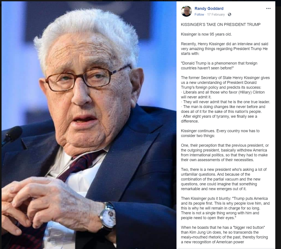
Task: Follow Randy Goddard
Action: 199,15
